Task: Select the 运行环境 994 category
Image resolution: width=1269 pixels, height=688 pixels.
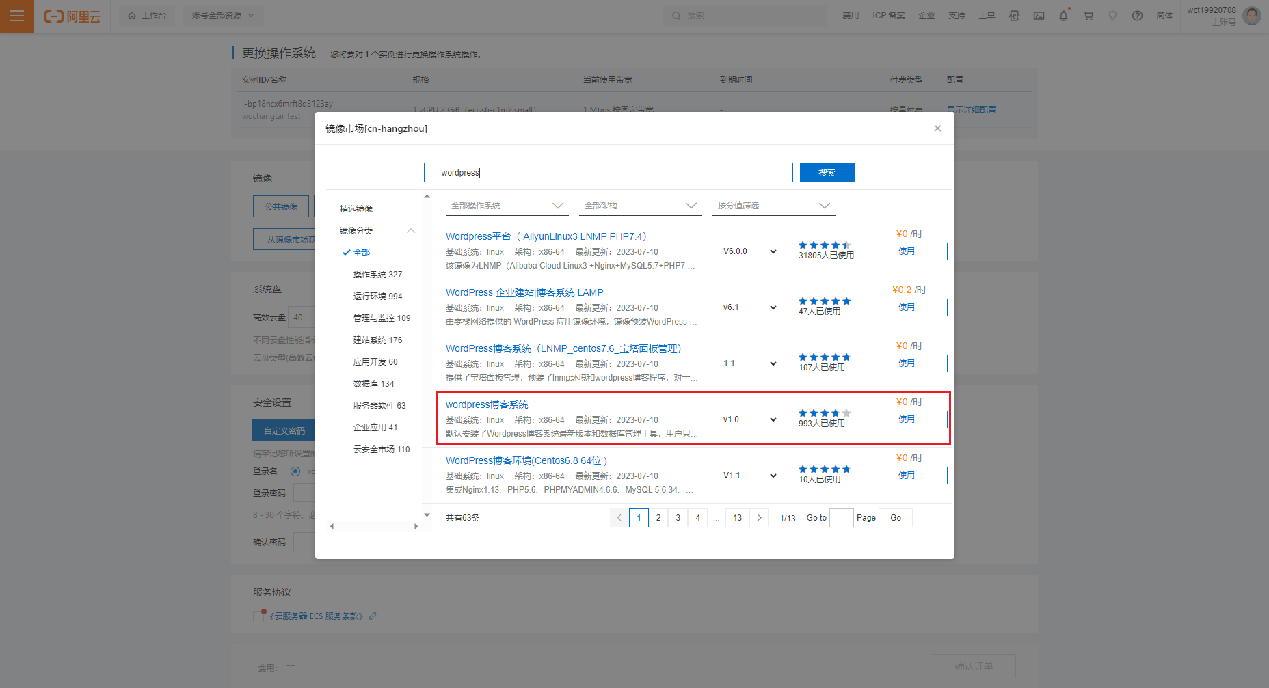Action: point(377,297)
